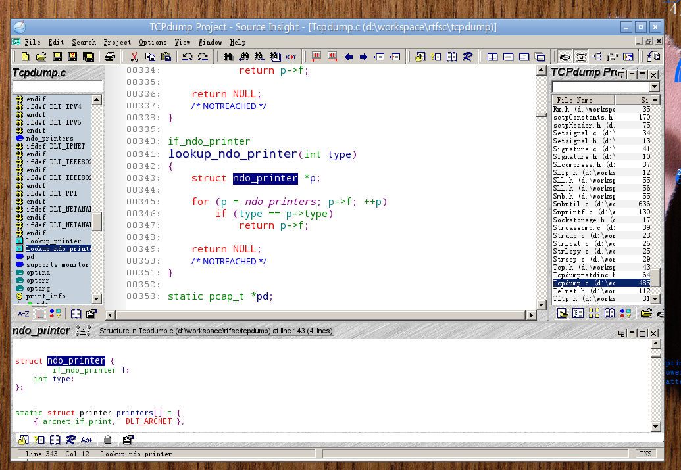The image size is (681, 470).
Task: Copy the selection with the Copy toolbar icon
Action: 150,57
